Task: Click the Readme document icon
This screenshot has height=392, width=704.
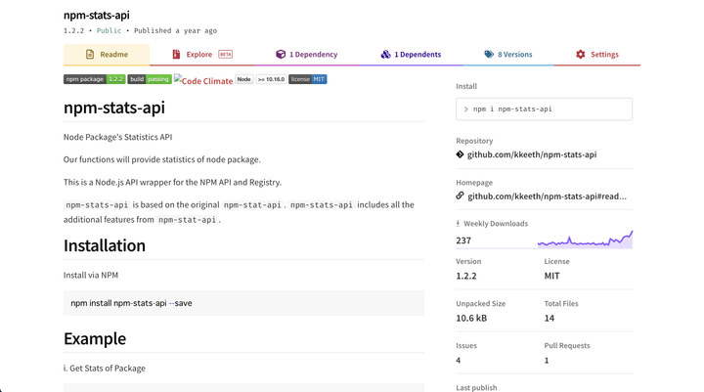Action: click(x=90, y=55)
